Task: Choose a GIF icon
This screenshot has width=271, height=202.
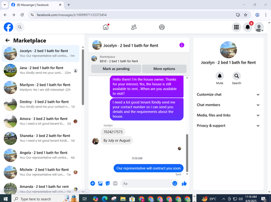Action: pos(115,184)
